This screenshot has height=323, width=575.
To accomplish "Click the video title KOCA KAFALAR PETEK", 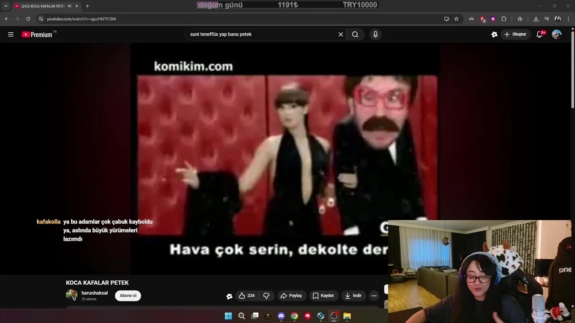I will [97, 283].
